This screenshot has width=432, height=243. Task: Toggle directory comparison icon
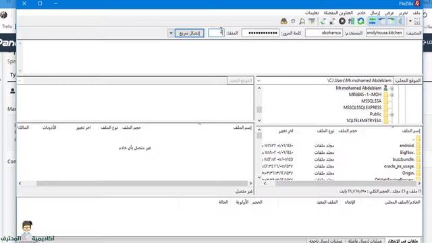(302, 21)
